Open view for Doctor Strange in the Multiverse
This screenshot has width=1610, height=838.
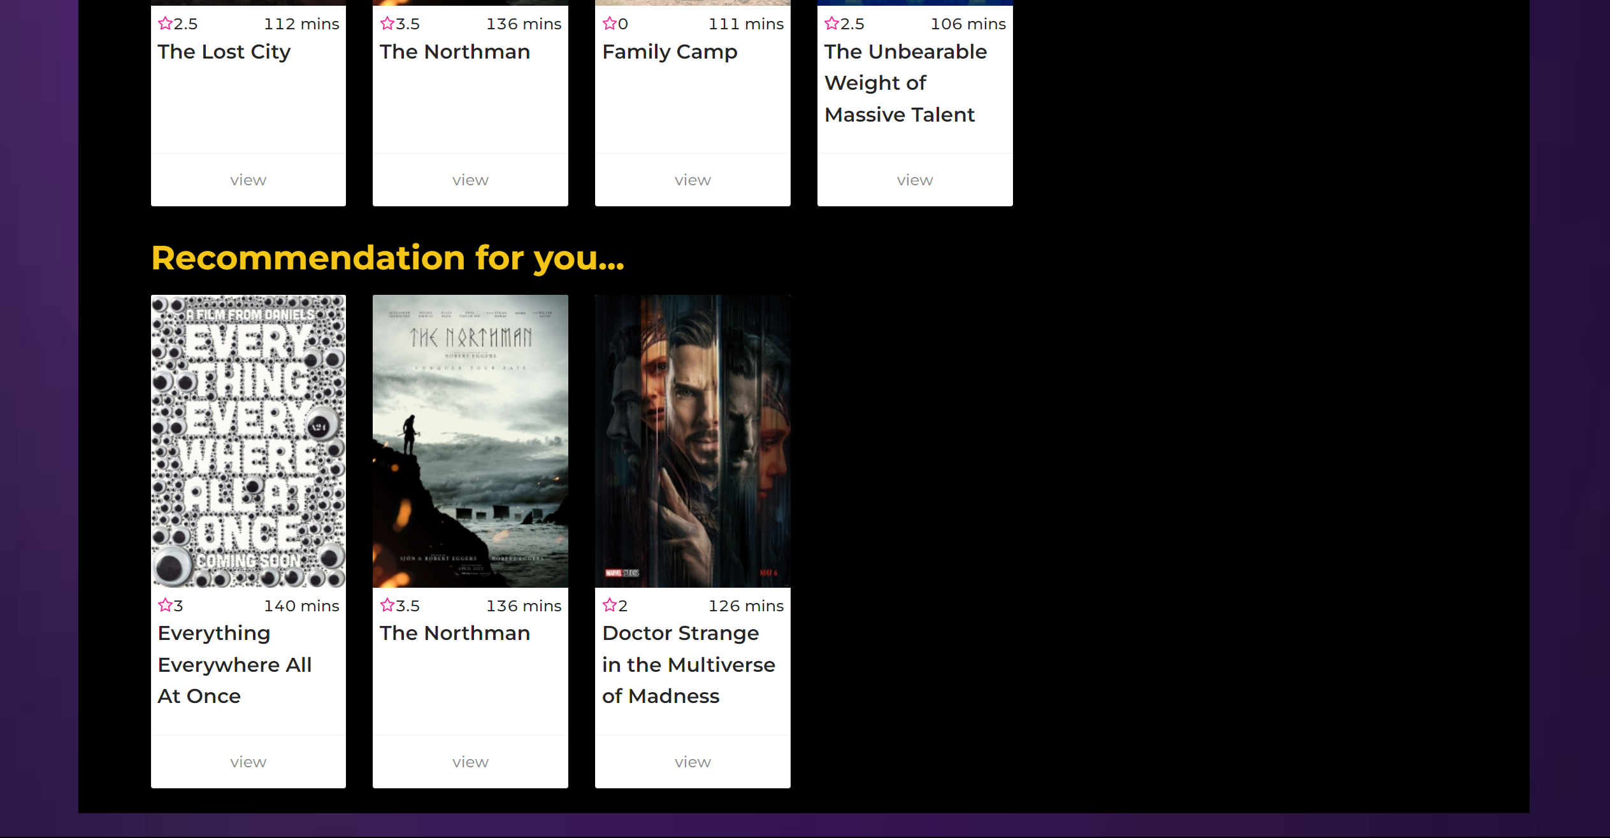tap(693, 762)
